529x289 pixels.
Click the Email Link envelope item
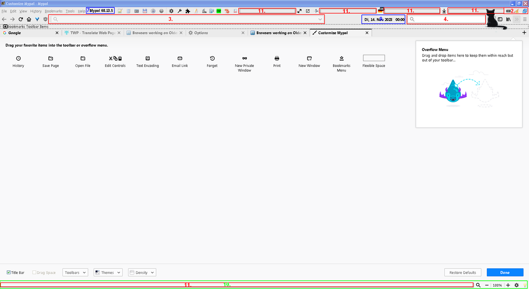point(180,62)
